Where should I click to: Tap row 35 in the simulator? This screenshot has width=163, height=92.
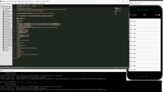coord(145,54)
